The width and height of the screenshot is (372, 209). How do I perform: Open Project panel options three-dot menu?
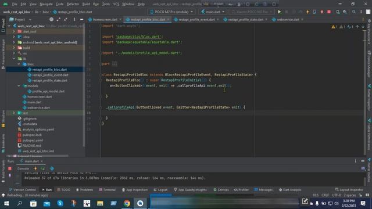tap(74, 19)
